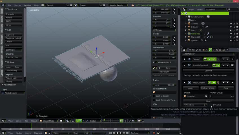Screen dimensions: 239x135
Task: Open the XYZ Euler rotation mode dropdown
Action: pos(164,30)
